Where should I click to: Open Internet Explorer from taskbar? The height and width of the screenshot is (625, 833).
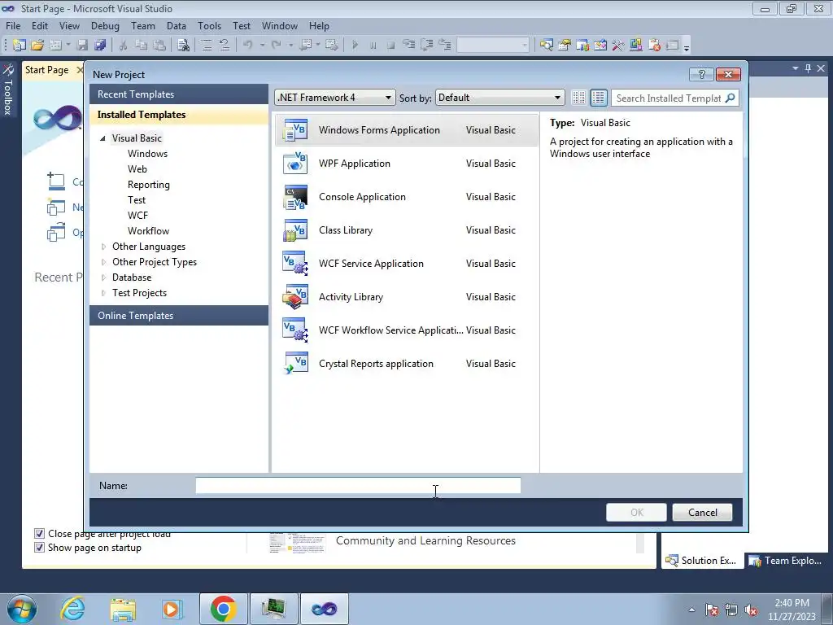[72, 609]
